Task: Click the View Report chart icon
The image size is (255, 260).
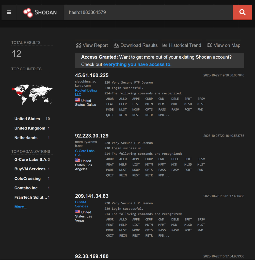Action: coord(78,45)
